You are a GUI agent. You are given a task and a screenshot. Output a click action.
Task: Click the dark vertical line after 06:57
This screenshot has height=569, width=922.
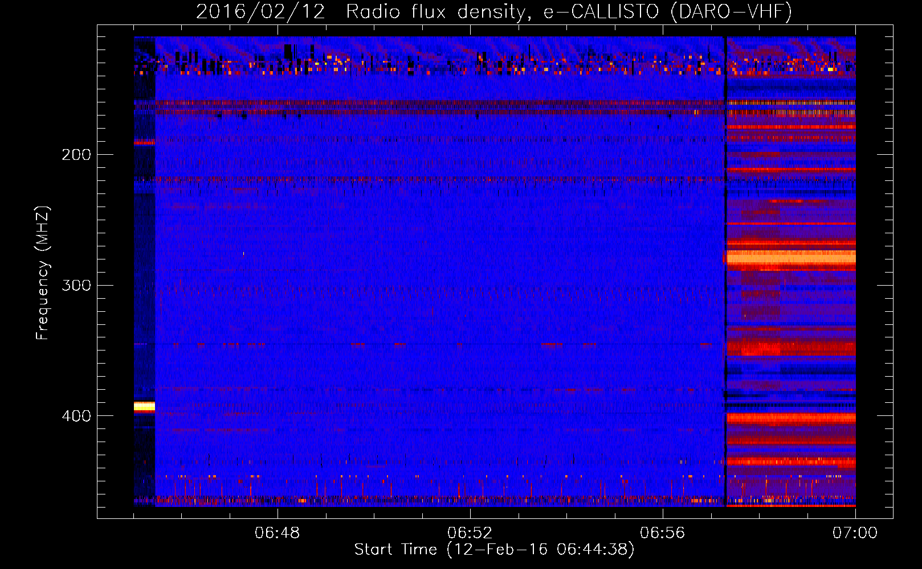tap(725, 271)
